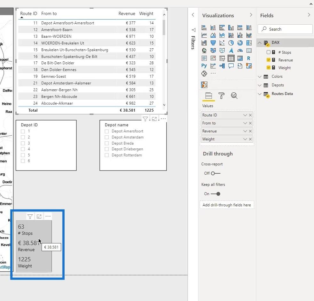Screen dimensions: 314x301
Task: Click Focus mode icon on card visual
Action: (39, 216)
